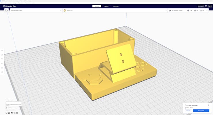Open the printer selection dropdown
213x115 pixels.
point(36,10)
